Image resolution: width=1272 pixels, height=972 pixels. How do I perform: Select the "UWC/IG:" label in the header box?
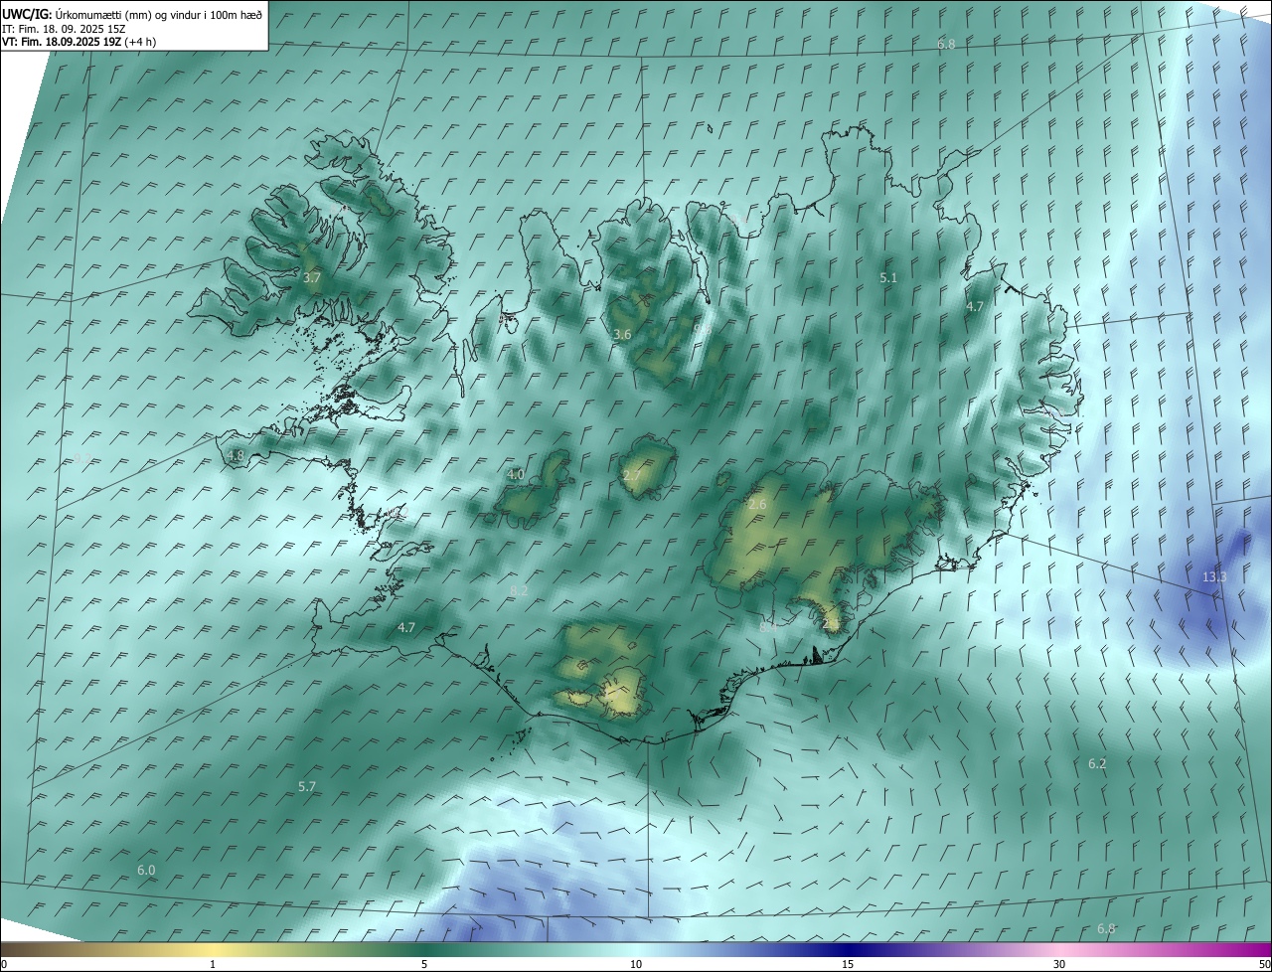coord(27,14)
